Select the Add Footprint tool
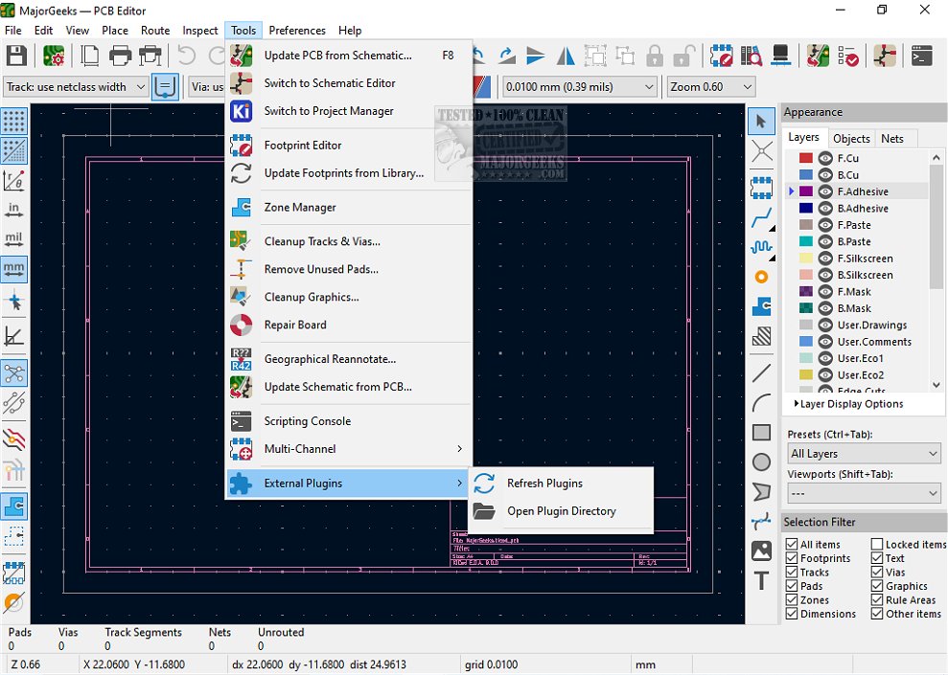 tap(761, 188)
